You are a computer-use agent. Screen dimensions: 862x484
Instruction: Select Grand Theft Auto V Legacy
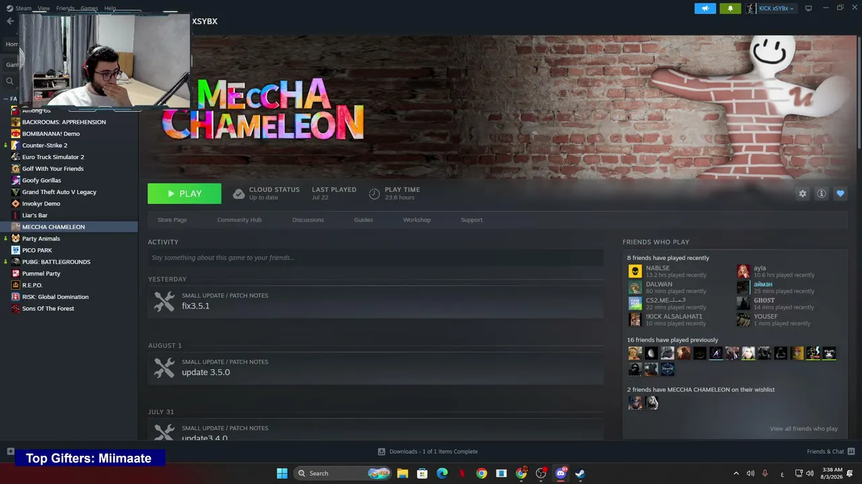coord(59,192)
